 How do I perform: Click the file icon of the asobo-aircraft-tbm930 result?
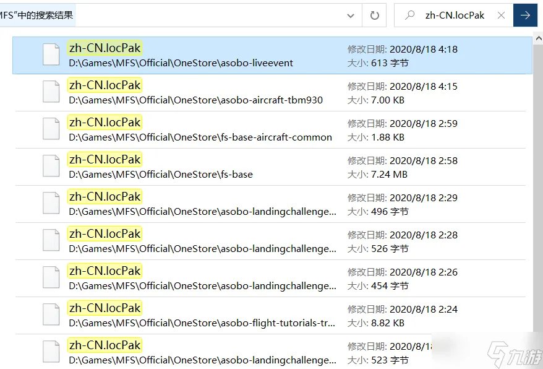tap(51, 92)
